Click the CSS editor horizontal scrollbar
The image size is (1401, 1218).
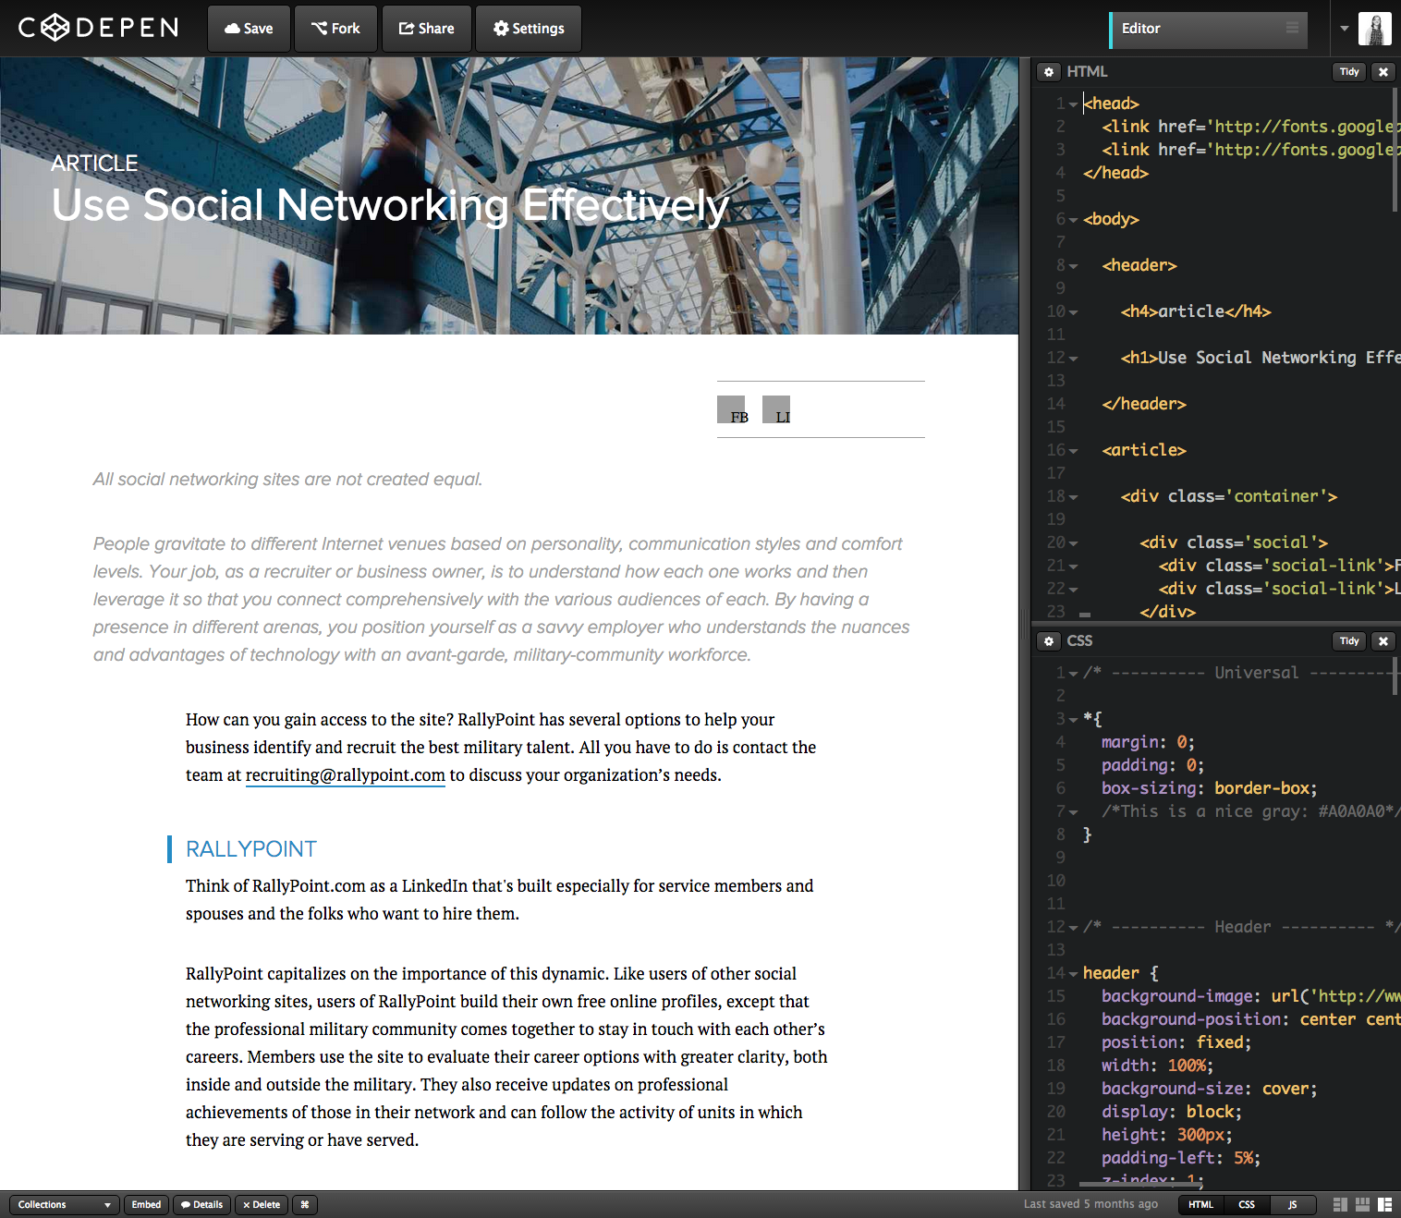click(x=1140, y=1183)
